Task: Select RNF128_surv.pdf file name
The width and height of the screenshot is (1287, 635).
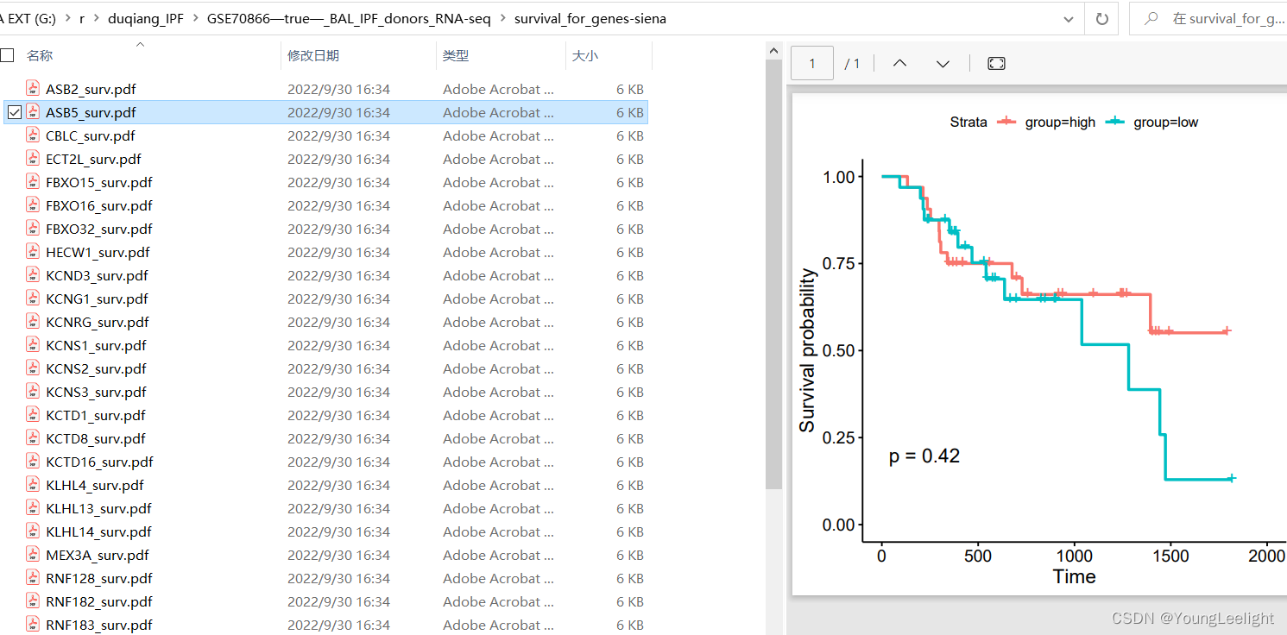Action: pos(99,578)
